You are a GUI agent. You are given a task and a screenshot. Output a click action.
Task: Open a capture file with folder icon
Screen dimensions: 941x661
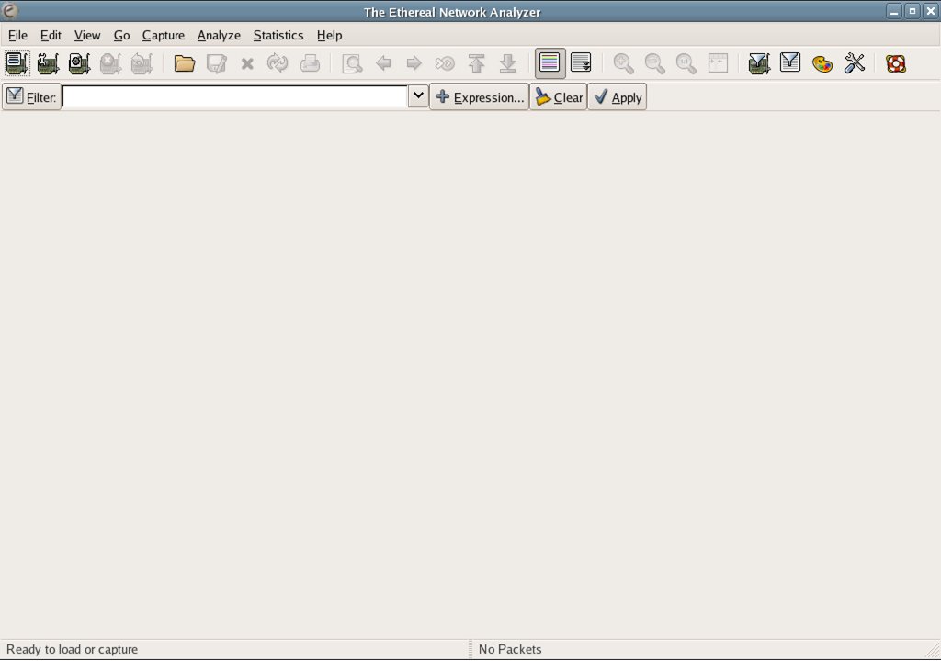coord(185,63)
